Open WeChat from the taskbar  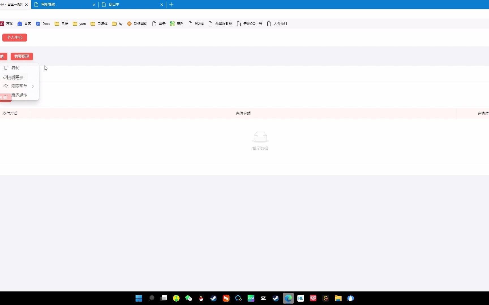[x=189, y=298]
